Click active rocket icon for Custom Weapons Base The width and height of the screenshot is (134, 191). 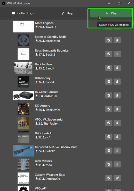tap(117, 178)
